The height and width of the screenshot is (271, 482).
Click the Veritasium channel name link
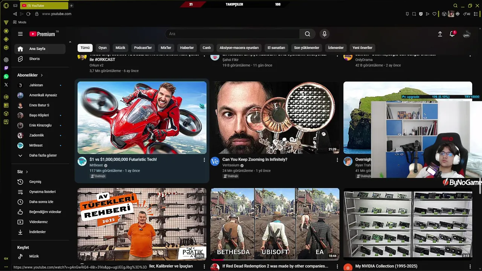click(x=231, y=165)
